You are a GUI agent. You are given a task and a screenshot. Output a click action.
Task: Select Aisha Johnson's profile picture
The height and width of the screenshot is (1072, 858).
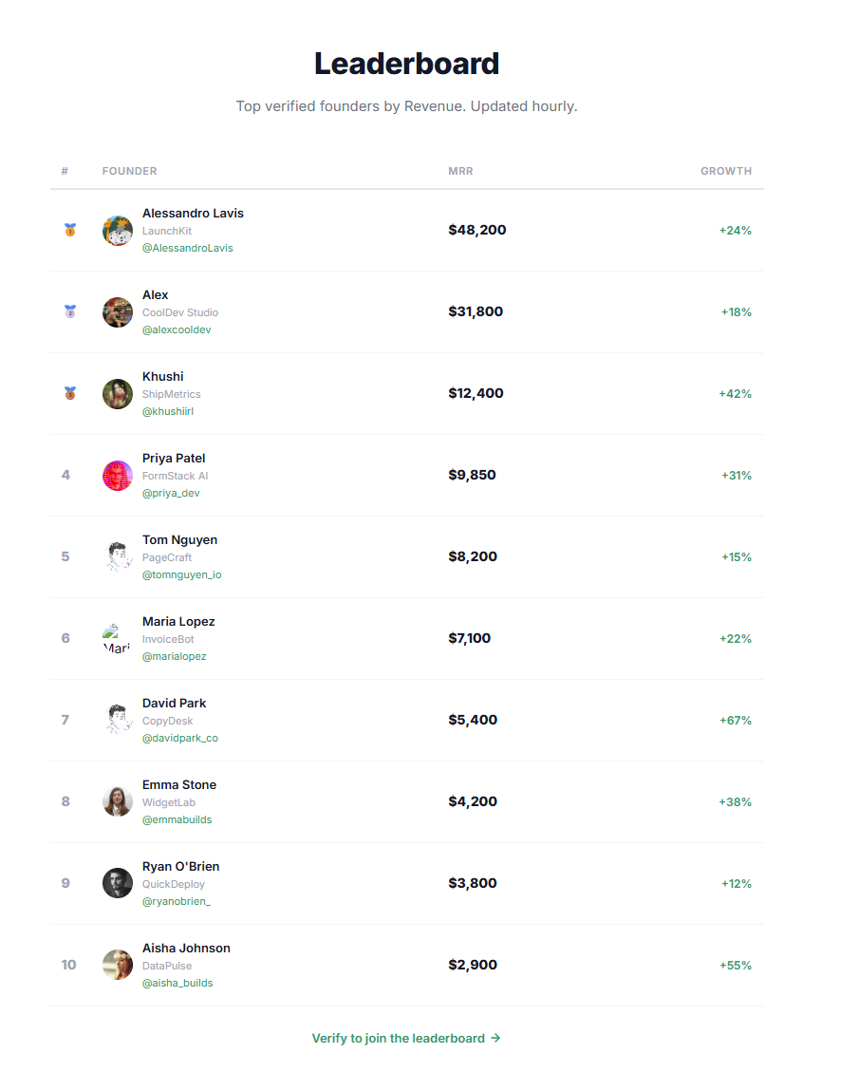pos(117,965)
